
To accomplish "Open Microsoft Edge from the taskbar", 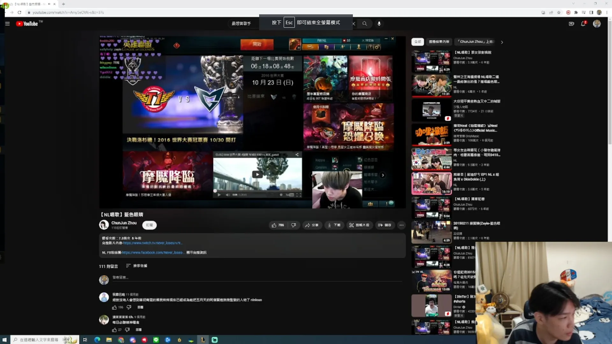I will pyautogui.click(x=97, y=340).
